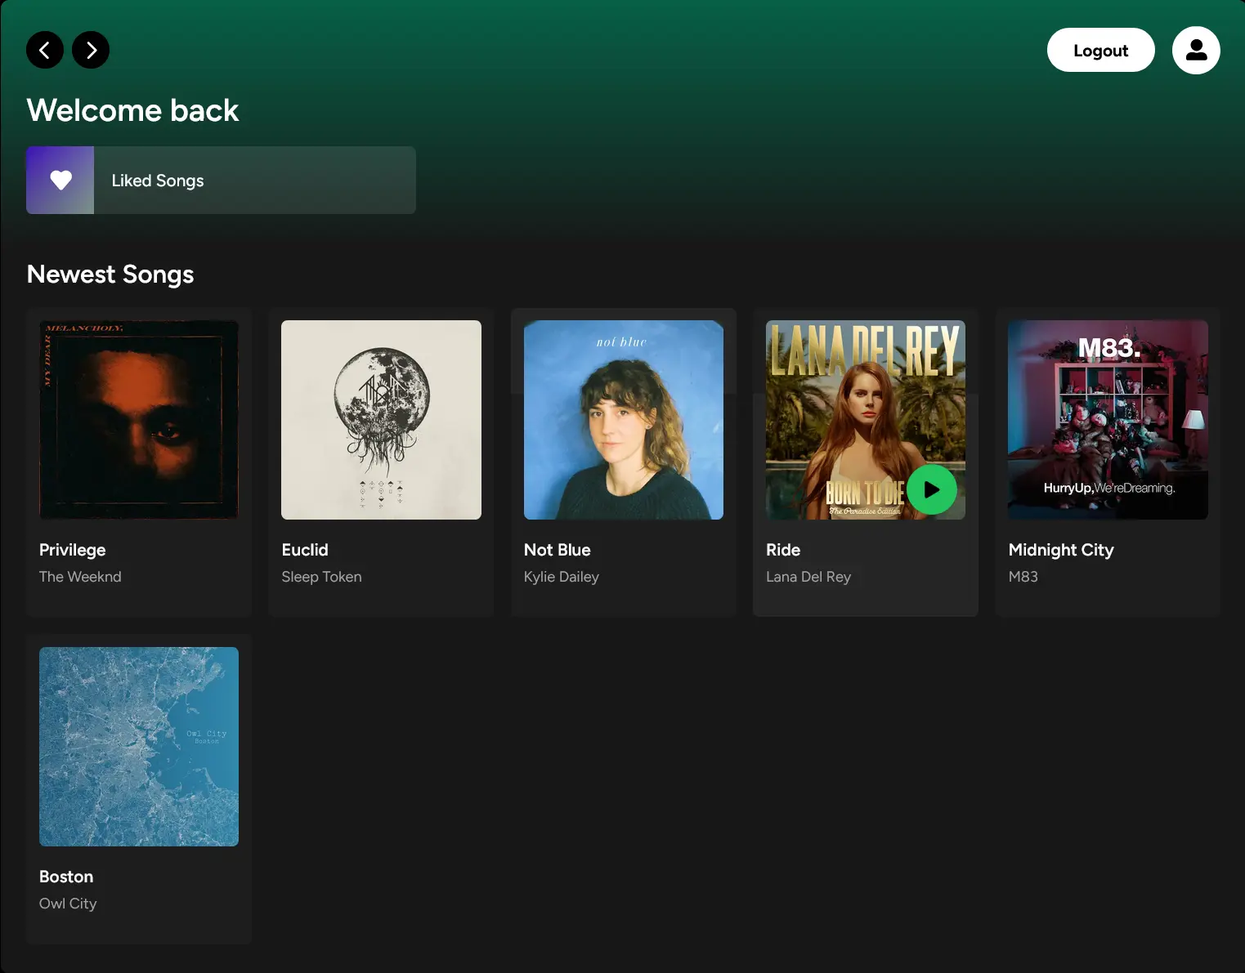Open the user profile icon
The image size is (1245, 973).
click(x=1196, y=50)
